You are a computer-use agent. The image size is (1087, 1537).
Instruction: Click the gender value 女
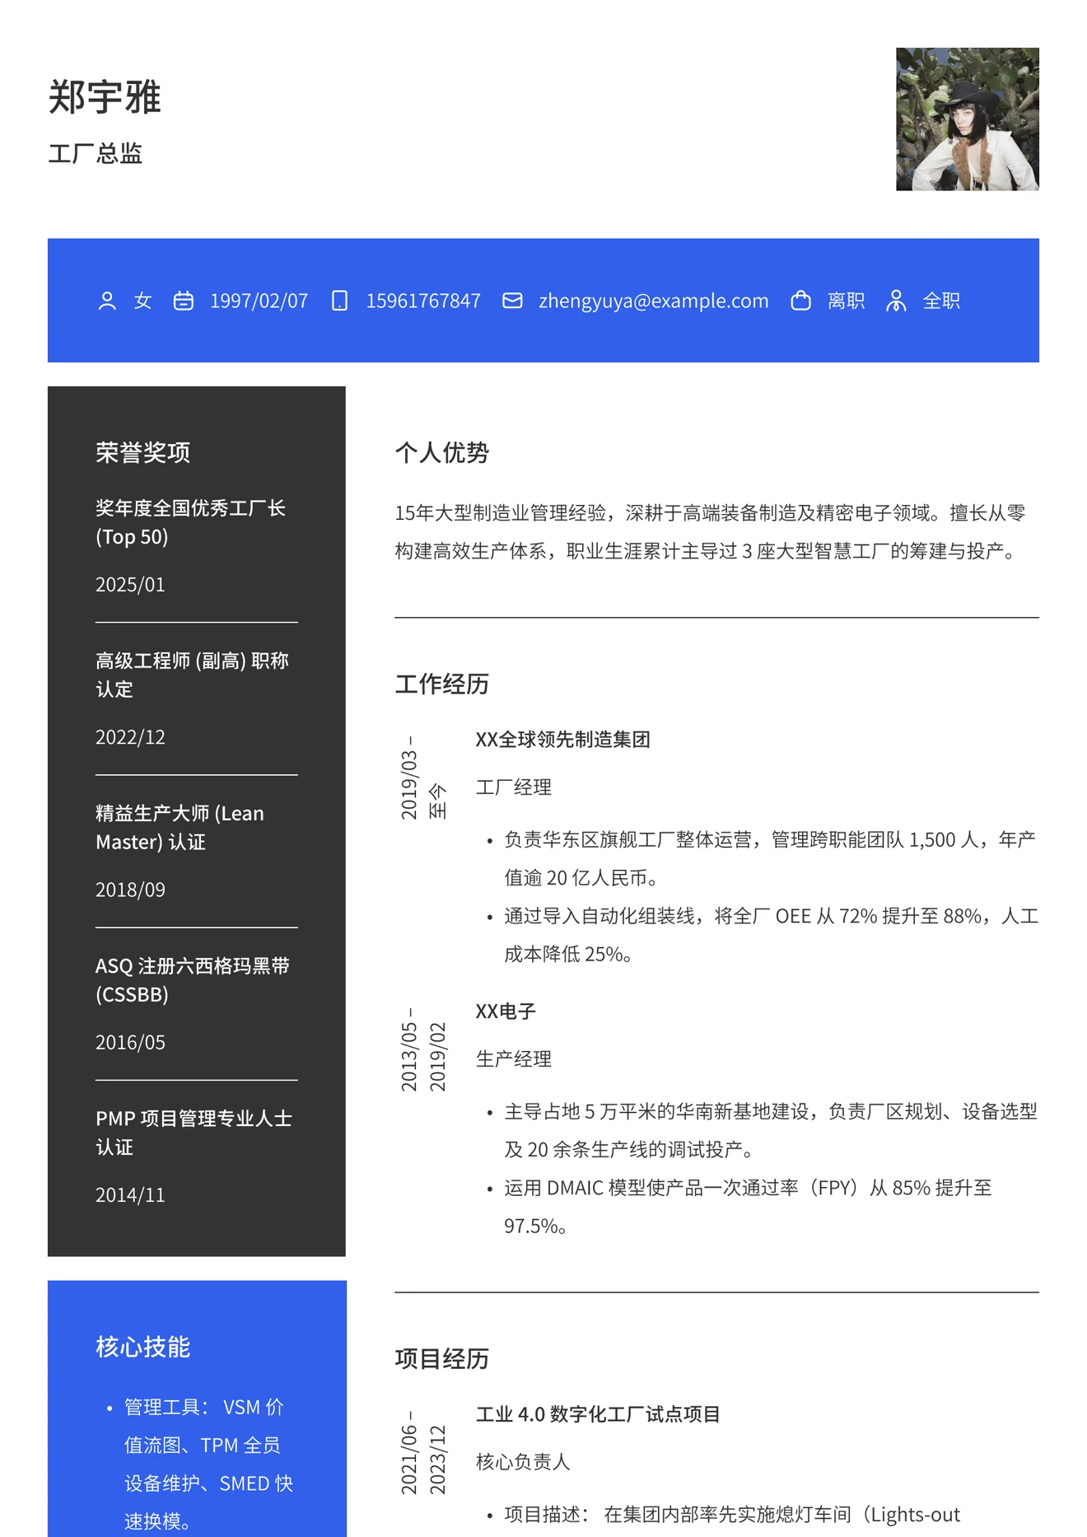[143, 301]
